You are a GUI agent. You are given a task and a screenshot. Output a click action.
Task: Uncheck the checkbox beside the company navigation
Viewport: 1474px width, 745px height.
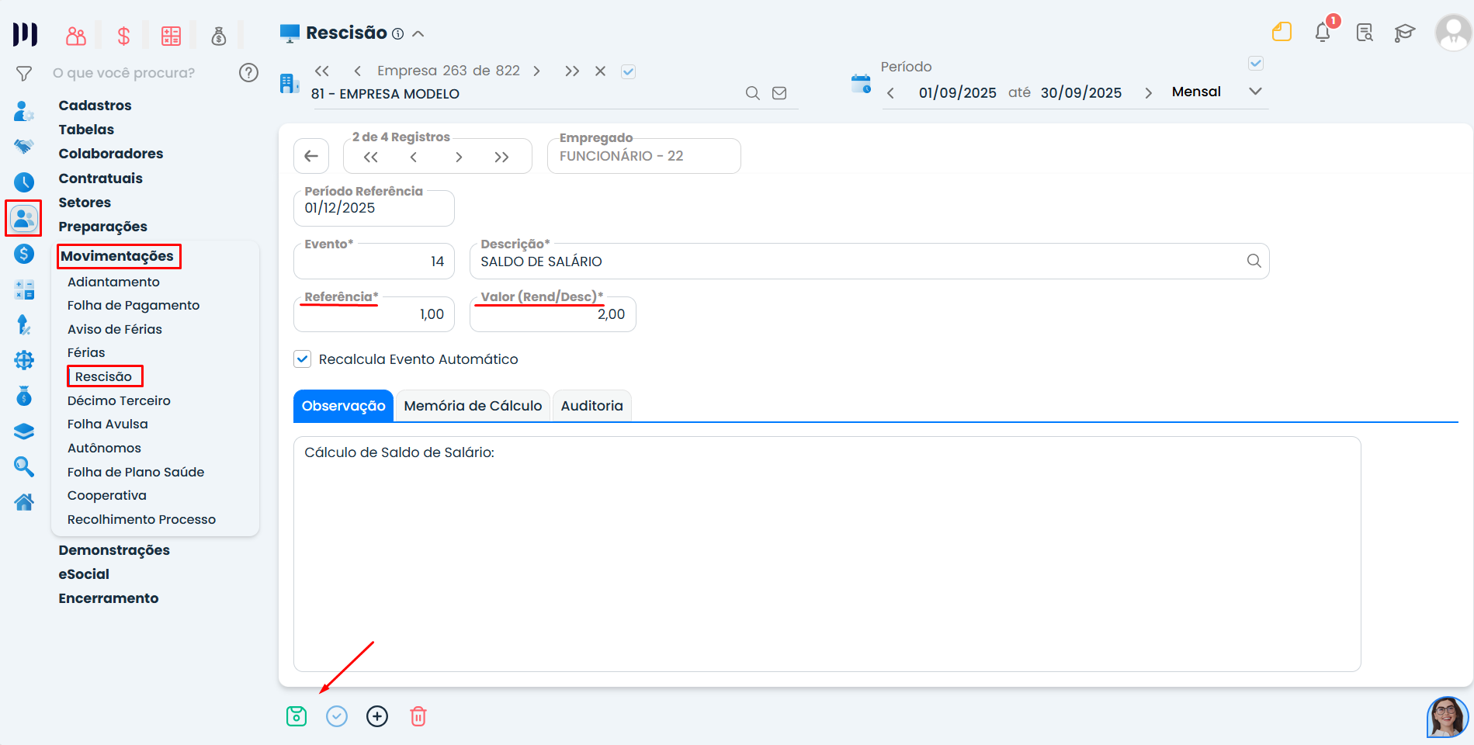coord(628,71)
